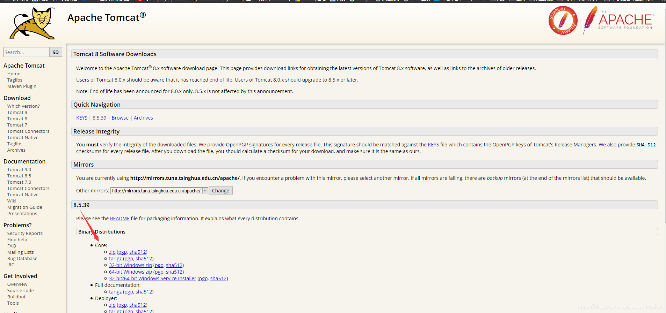Image resolution: width=666 pixels, height=313 pixels.
Task: Download the 64-bit Windows zip
Action: [130, 272]
